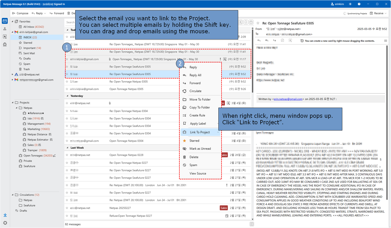Star the open 'Re: Open Tonnage Seafuture 0305' email
Screen dimensions: 391x228
pyautogui.click(x=258, y=23)
